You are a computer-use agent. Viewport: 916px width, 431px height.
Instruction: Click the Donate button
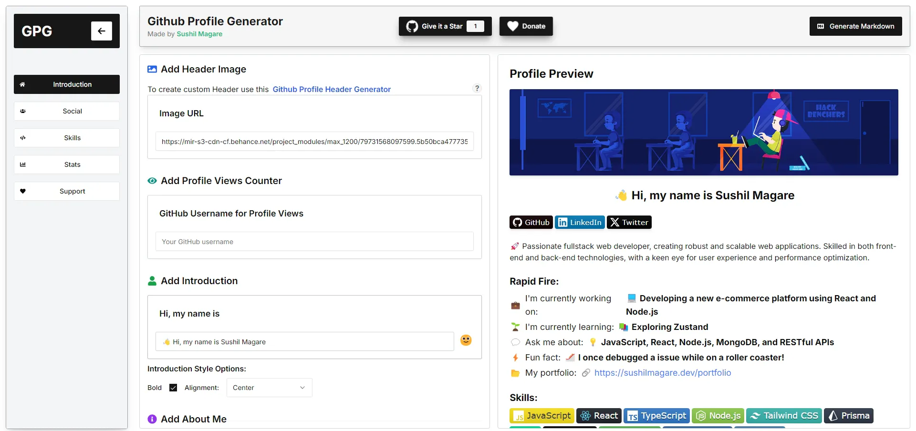tap(526, 26)
